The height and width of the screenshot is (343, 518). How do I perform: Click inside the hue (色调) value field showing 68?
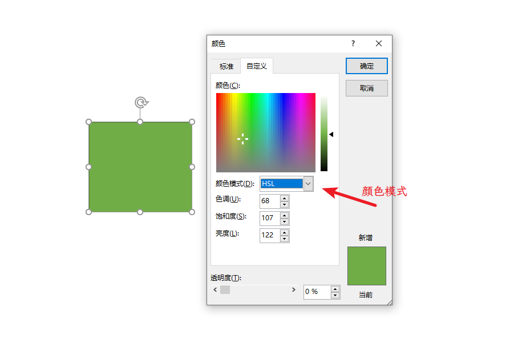[x=270, y=201]
